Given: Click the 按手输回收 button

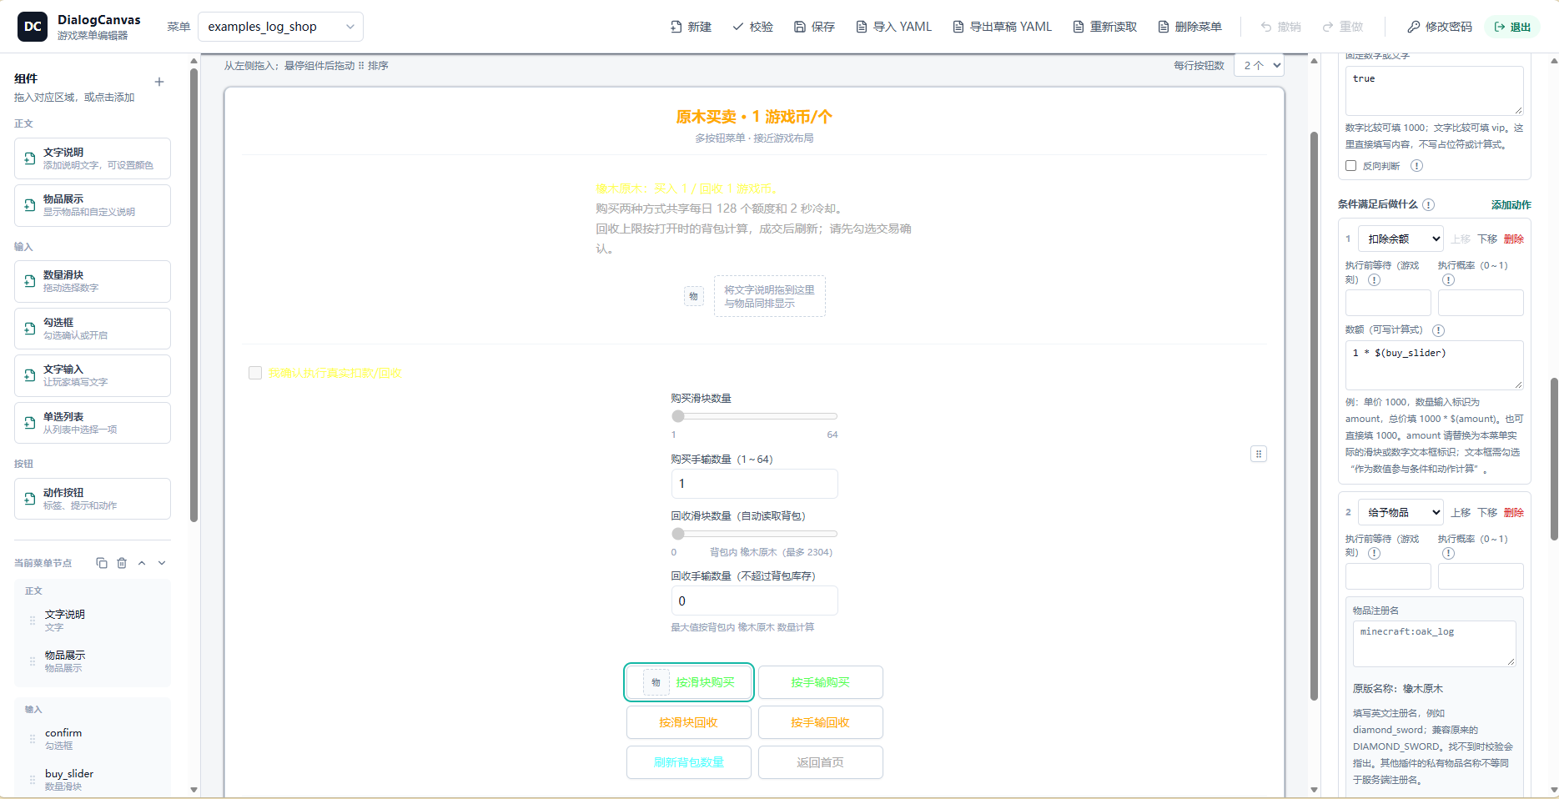Looking at the screenshot, I should [x=821, y=722].
